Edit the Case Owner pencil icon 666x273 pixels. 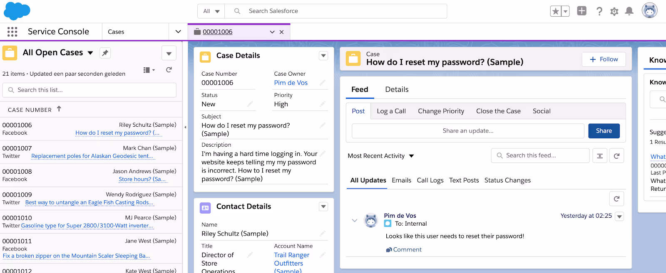click(323, 83)
